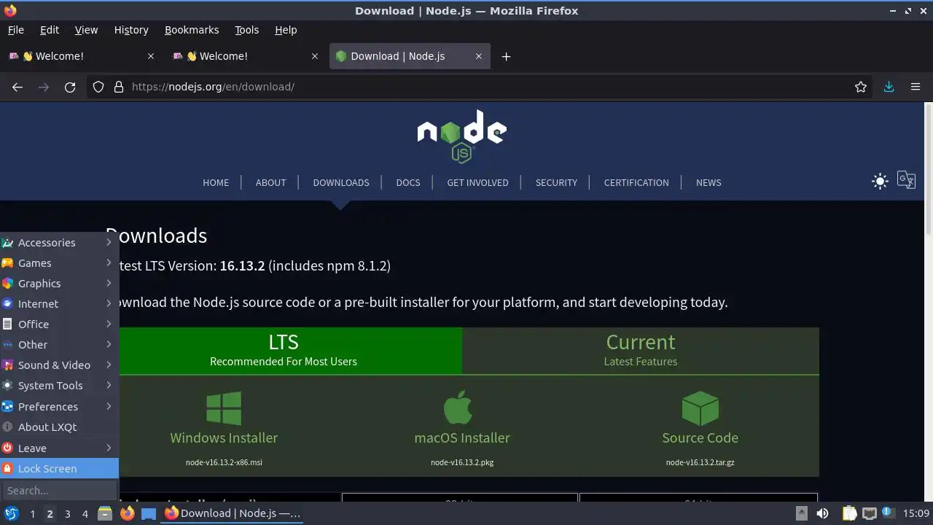933x525 pixels.
Task: Click the blue show desktop taskbar icon
Action: tap(149, 513)
